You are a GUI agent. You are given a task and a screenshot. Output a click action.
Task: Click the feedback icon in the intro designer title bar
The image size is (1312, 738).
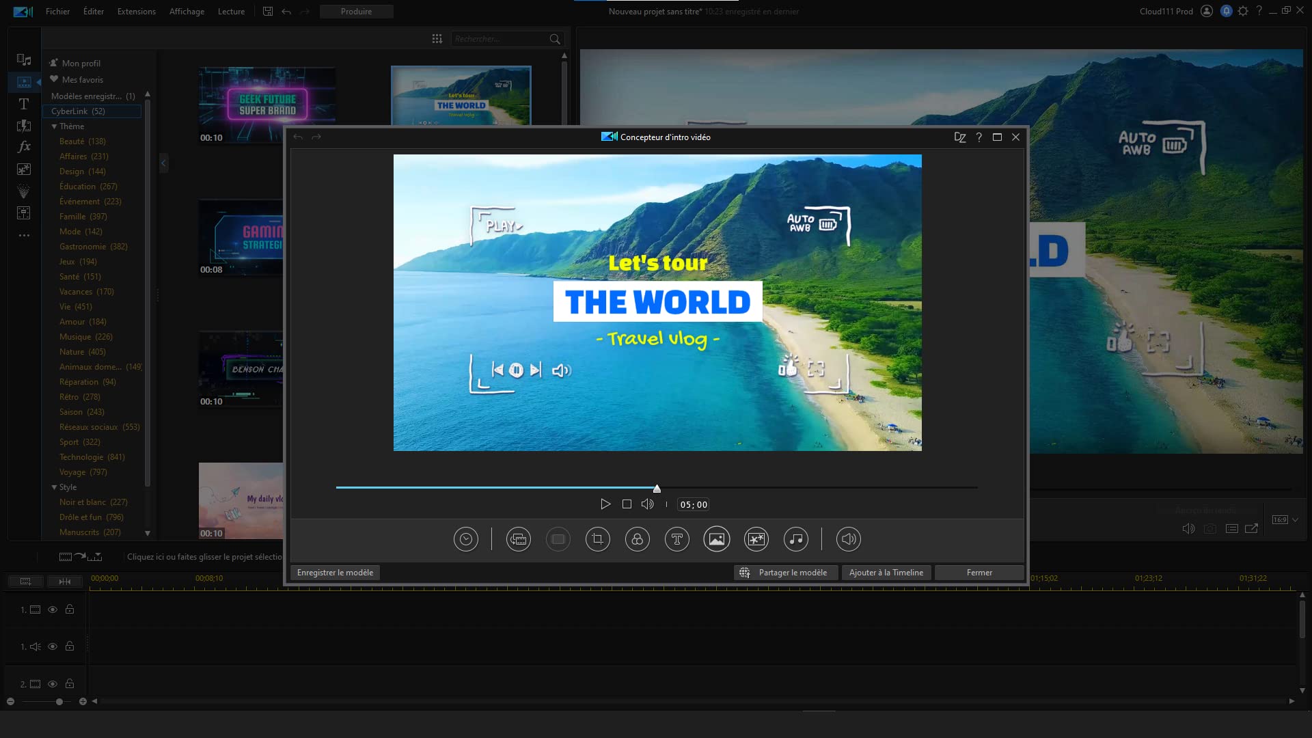coord(960,137)
